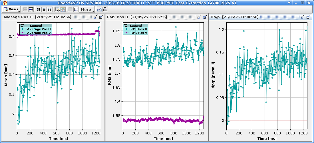Click the export chart icon

99,9
